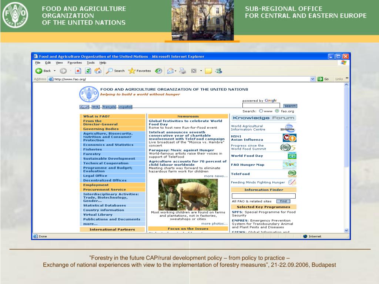This screenshot has height=284, width=379.
Task: Open the Help menu
Action: pos(103,62)
